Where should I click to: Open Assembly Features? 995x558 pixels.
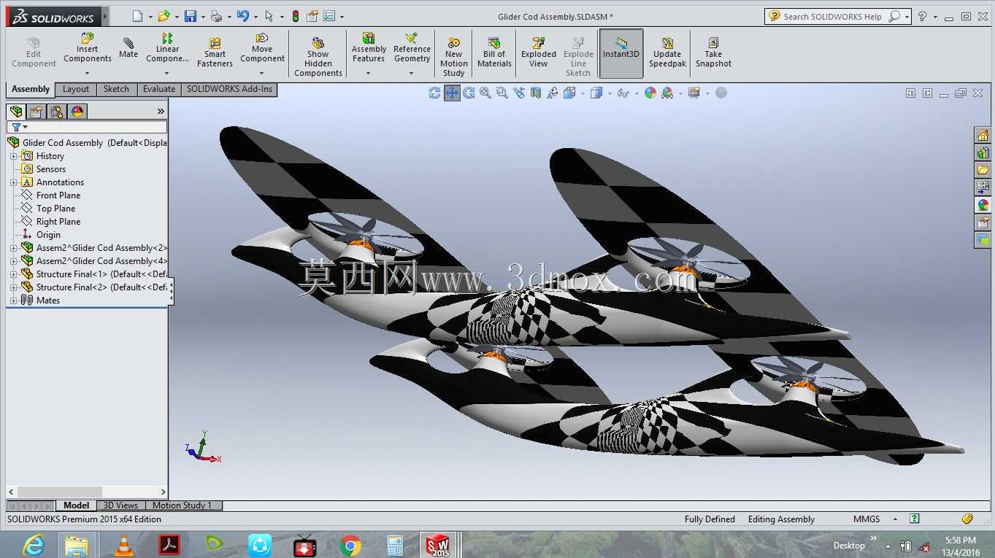369,48
